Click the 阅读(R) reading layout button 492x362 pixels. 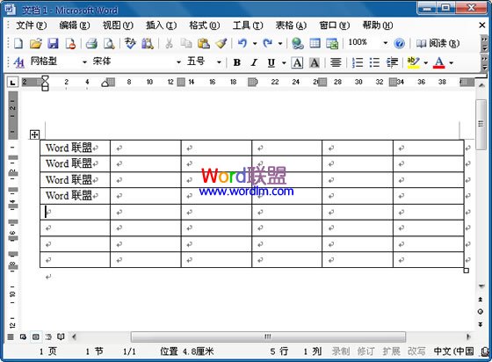pos(438,43)
